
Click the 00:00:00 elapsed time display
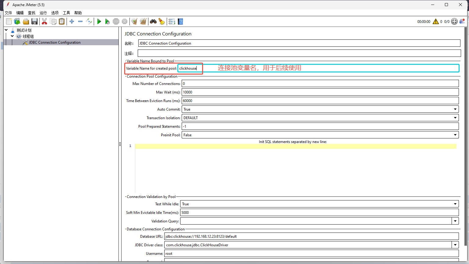(x=424, y=22)
